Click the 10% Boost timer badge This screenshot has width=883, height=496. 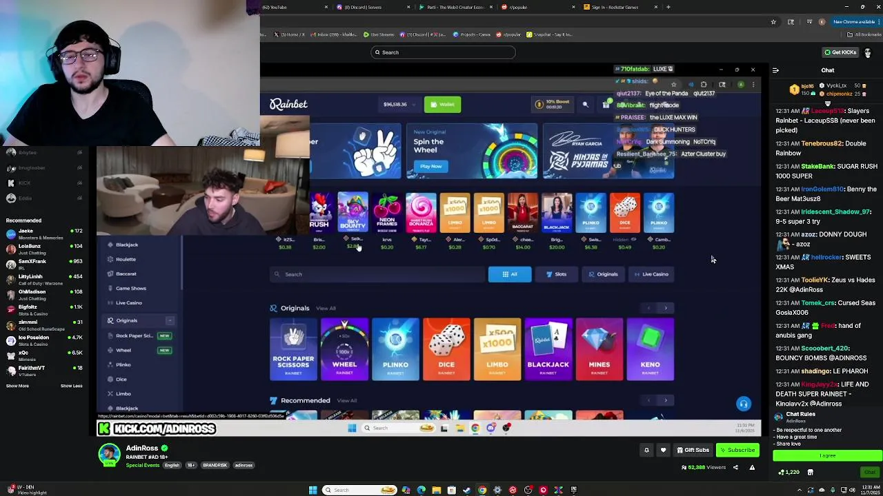552,104
